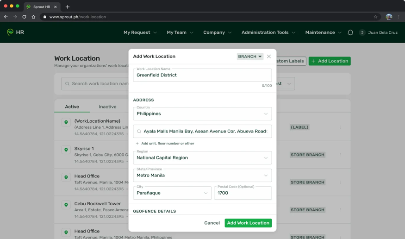Go back in browser history

point(6,17)
